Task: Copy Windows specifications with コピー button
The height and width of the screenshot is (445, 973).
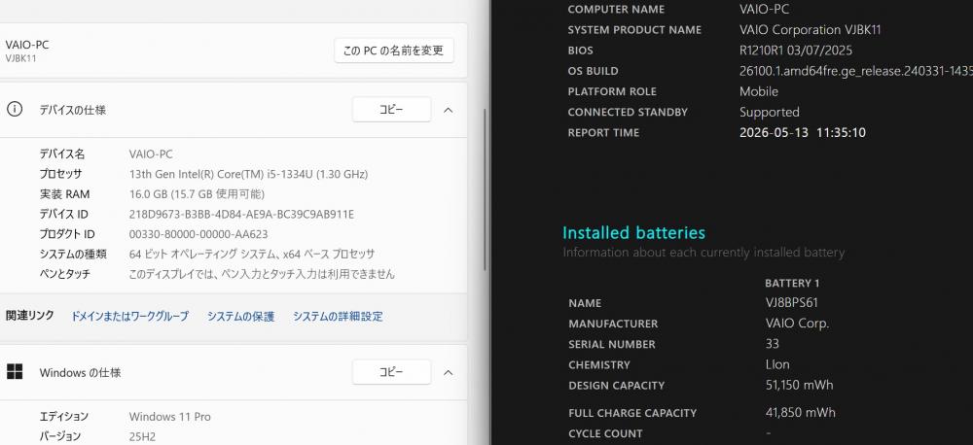Action: (391, 372)
